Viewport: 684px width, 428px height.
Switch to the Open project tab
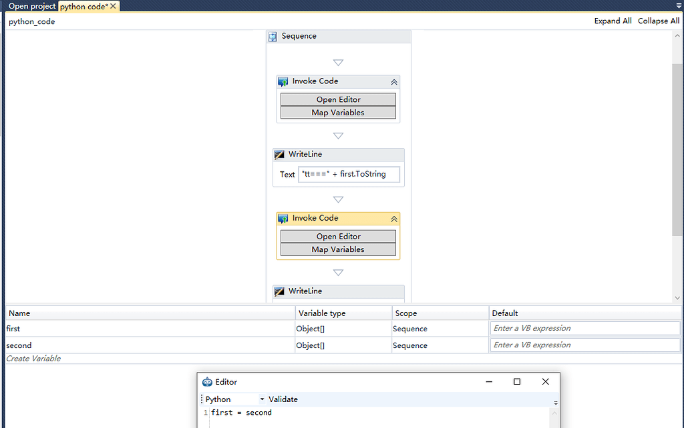pos(32,6)
